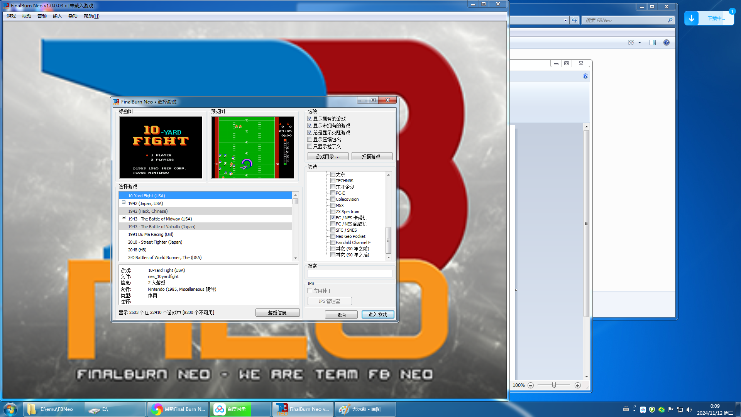This screenshot has width=741, height=417.
Task: Click refresh icon in Explorer address bar
Action: (x=574, y=20)
